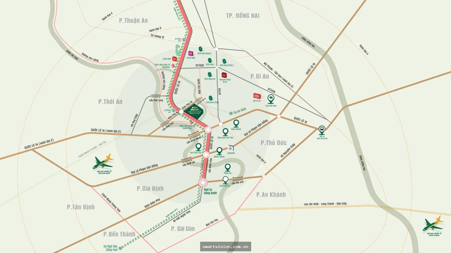Click the Vạn Phúc City location pin
The width and height of the screenshot is (451, 253).
click(198, 147)
